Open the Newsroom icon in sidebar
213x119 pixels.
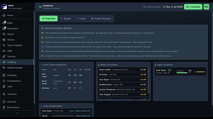pos(4,28)
